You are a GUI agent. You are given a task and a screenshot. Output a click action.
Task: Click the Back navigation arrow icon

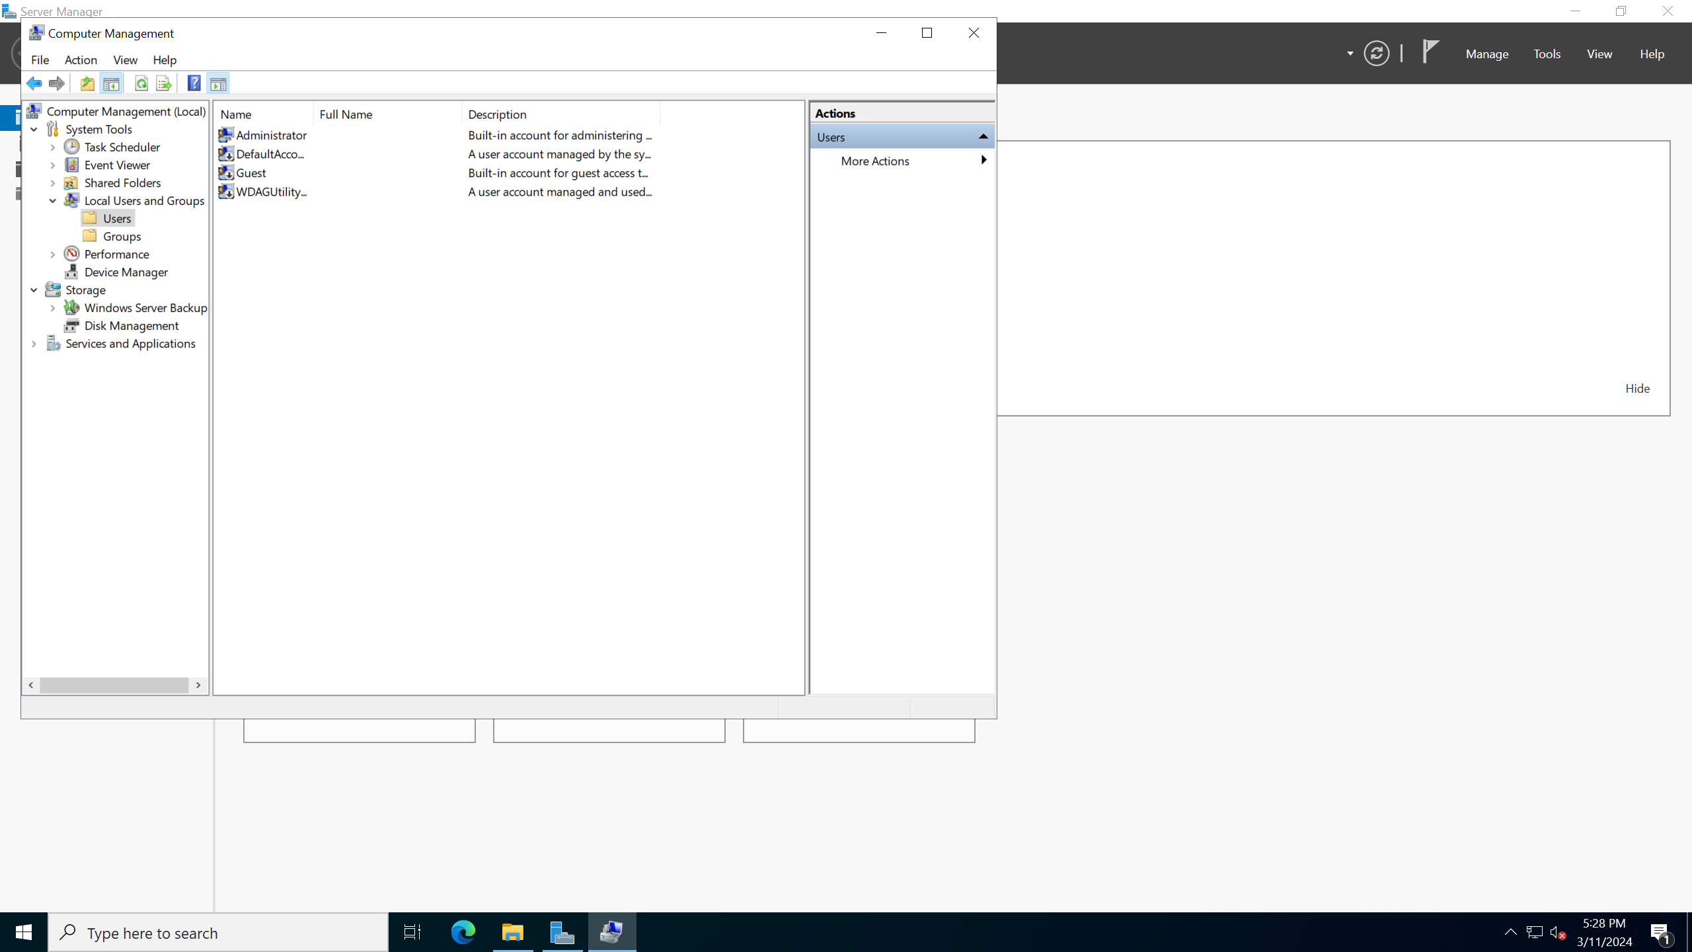(x=34, y=84)
